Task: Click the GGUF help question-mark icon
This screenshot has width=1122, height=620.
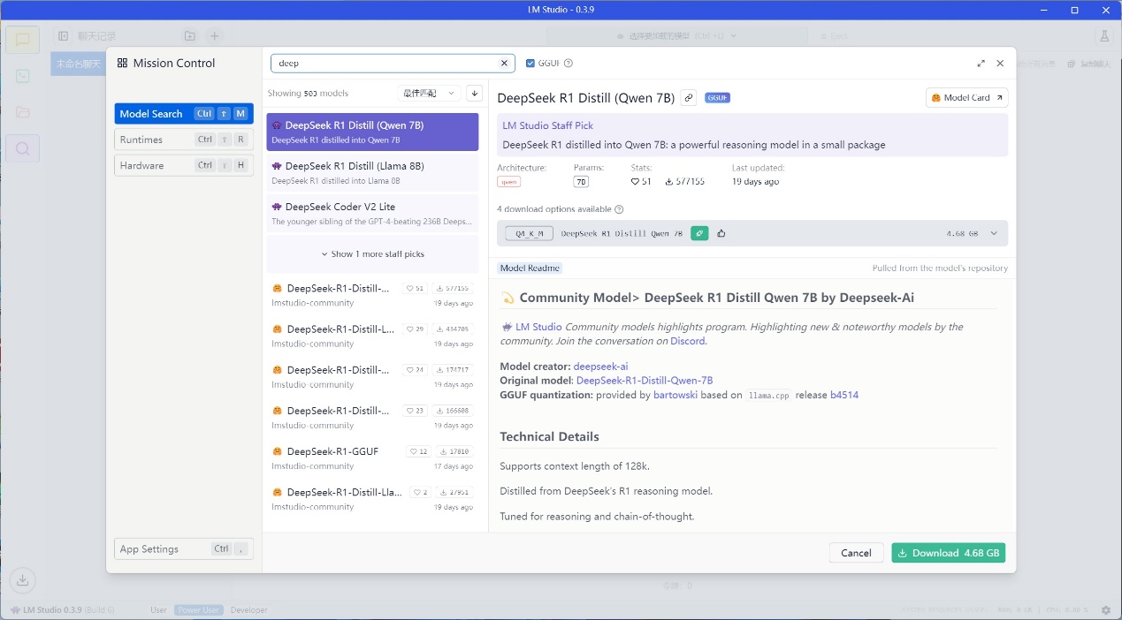Action: tap(569, 64)
